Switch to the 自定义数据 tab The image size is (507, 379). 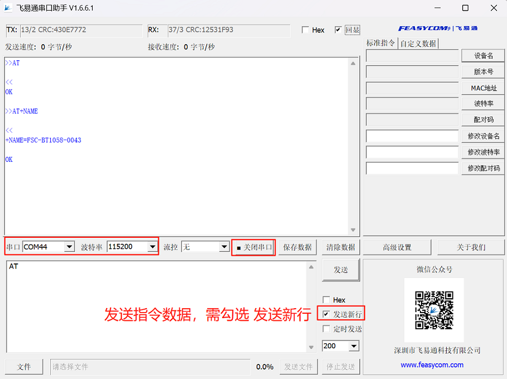tap(418, 44)
